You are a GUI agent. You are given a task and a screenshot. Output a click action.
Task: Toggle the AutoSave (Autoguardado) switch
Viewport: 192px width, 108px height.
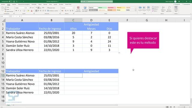[x=10, y=1]
